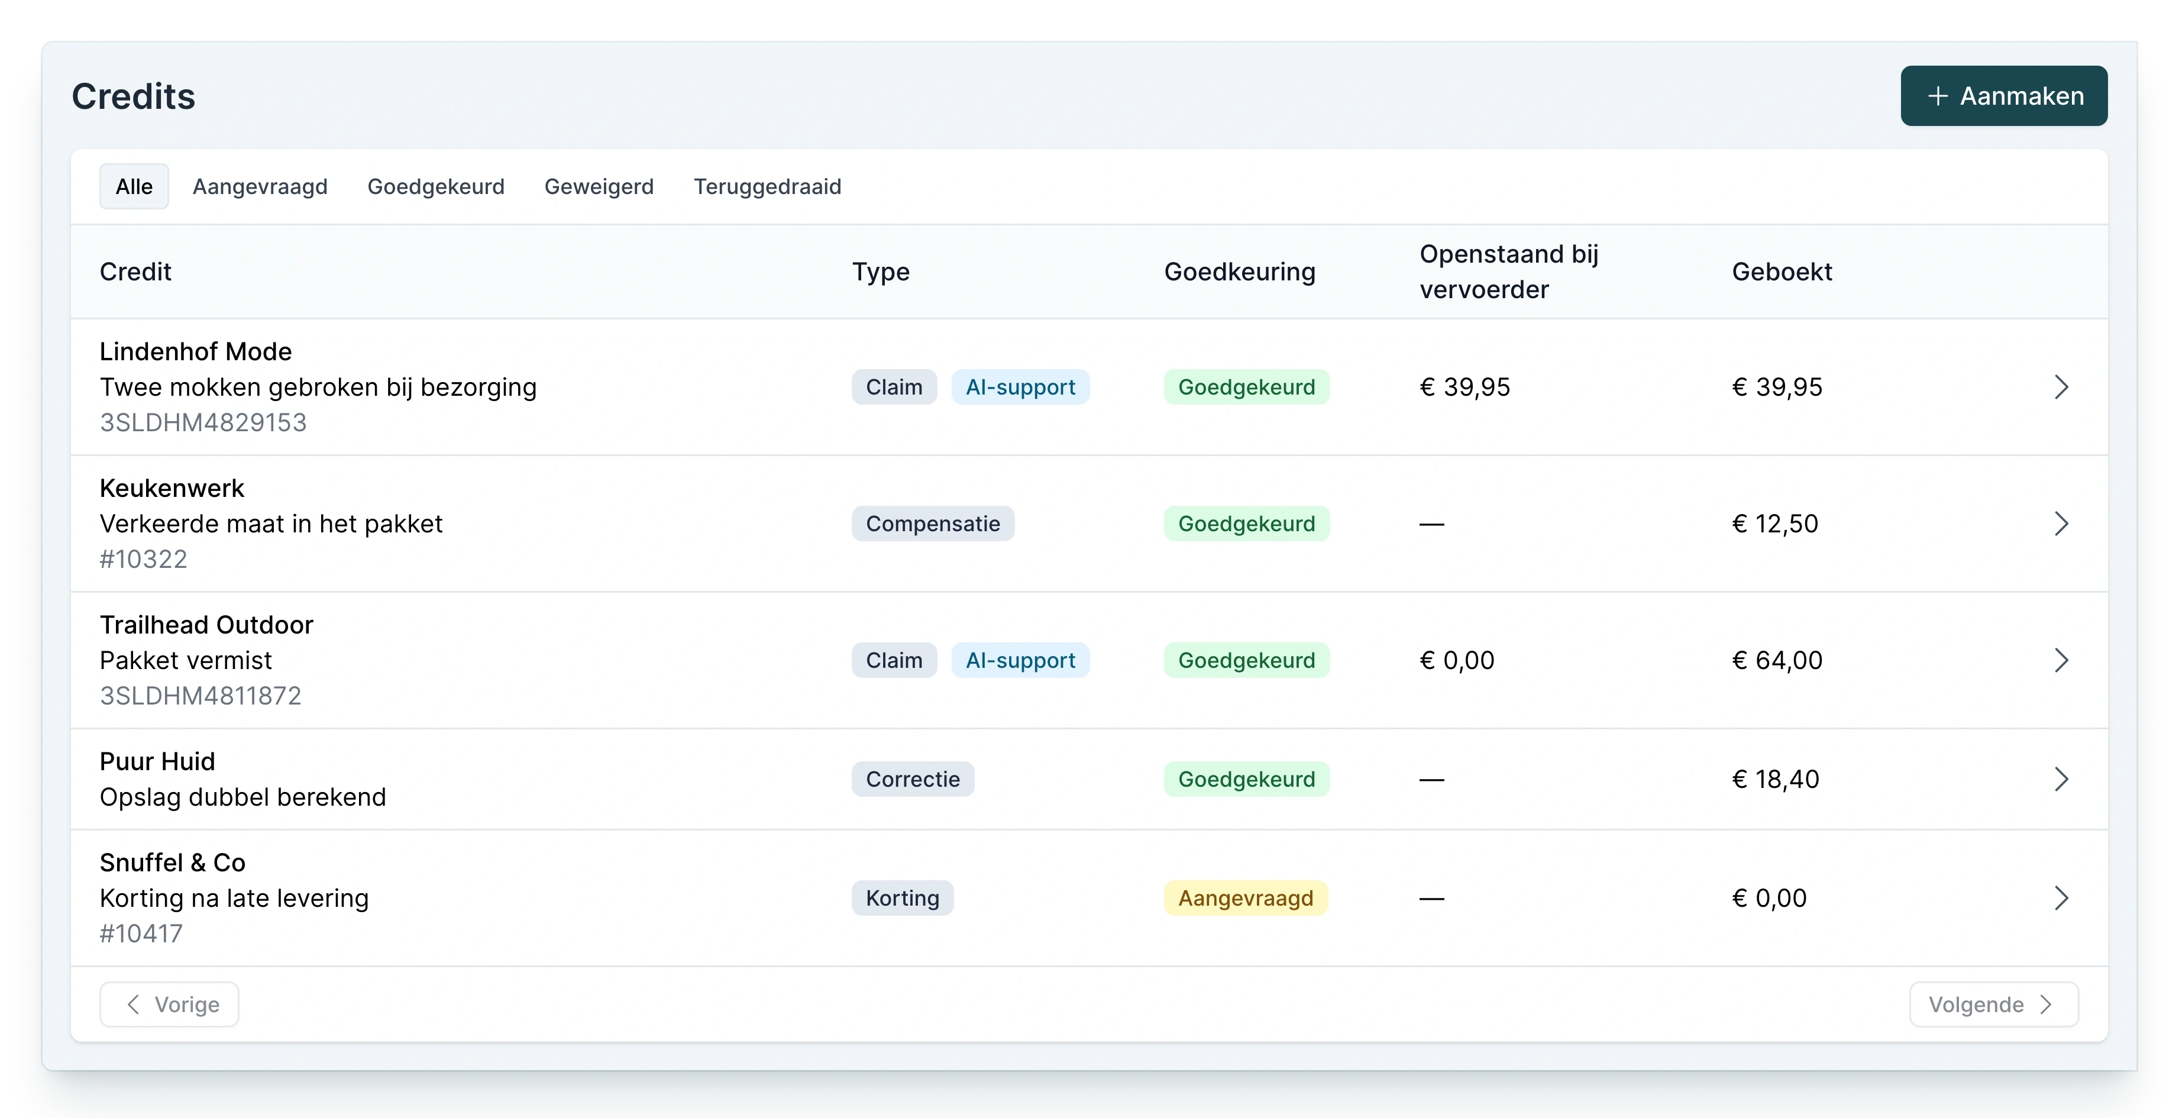Click order number #10322
2179x1118 pixels.
click(x=143, y=559)
